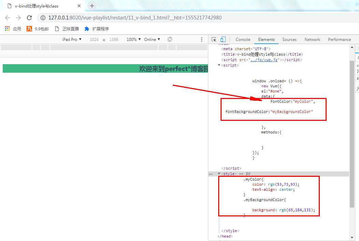The width and height of the screenshot is (359, 241).
Task: Open the 100% zoom dropdown
Action: (x=134, y=40)
